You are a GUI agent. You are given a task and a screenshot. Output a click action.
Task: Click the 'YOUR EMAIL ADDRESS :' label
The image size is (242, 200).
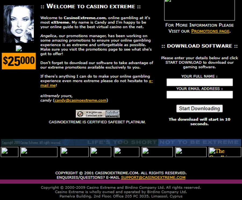(200, 89)
